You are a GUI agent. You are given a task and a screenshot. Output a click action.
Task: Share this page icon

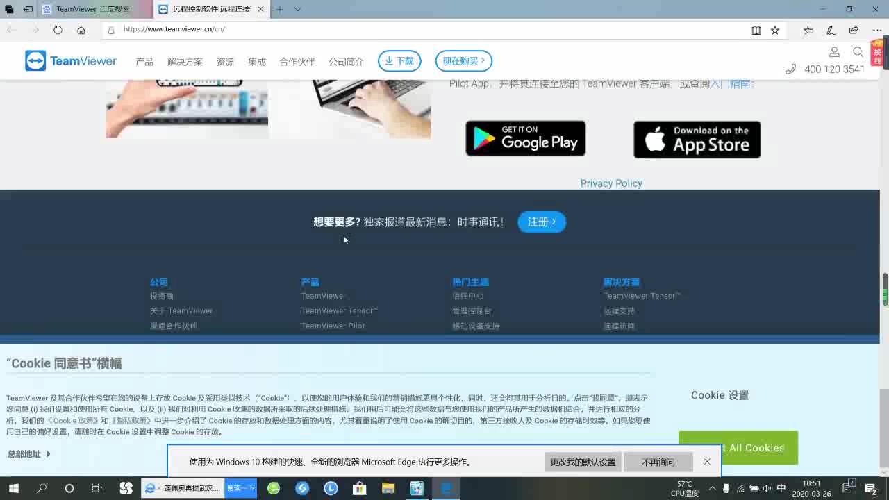coord(854,30)
